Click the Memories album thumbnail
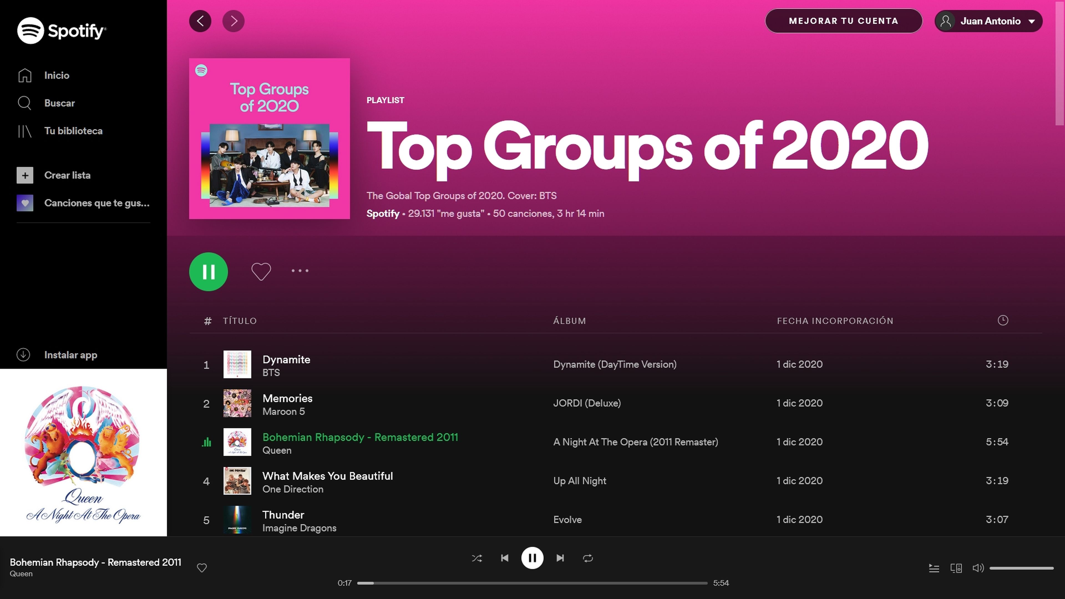Screen dimensions: 1065x599 (x=237, y=403)
